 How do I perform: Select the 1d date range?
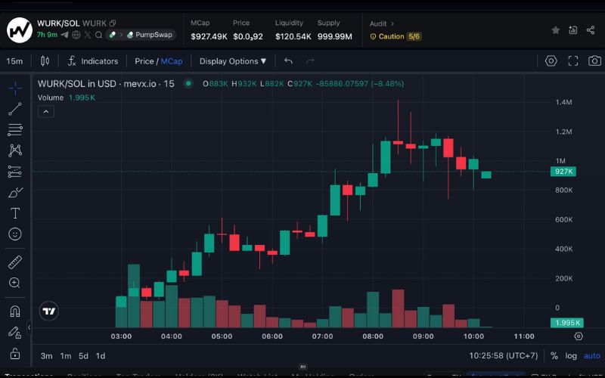click(x=101, y=355)
